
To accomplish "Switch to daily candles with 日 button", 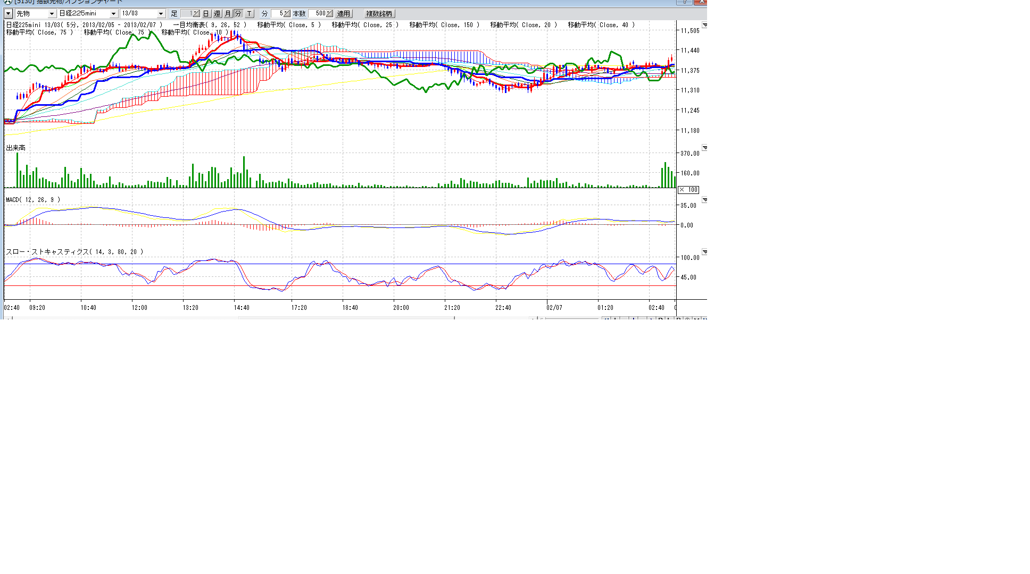I will (206, 14).
